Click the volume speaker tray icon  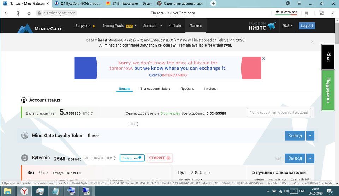286,191
